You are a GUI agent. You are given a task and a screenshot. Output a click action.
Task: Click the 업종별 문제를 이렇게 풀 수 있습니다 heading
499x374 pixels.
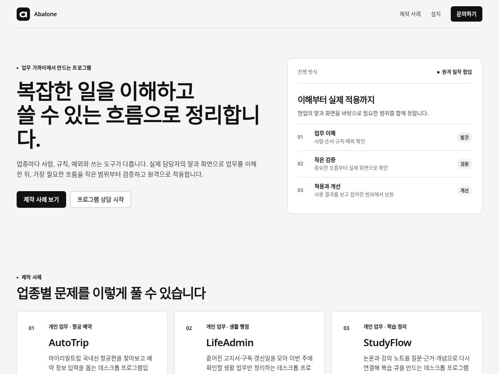(111, 293)
